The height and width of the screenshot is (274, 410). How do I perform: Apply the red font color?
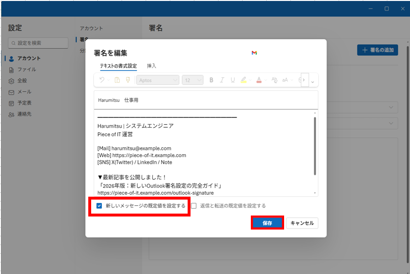pos(259,80)
